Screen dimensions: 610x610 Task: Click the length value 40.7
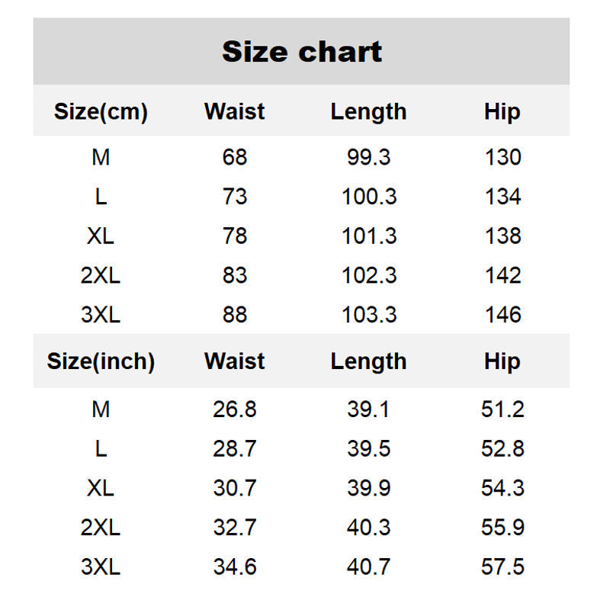point(369,567)
